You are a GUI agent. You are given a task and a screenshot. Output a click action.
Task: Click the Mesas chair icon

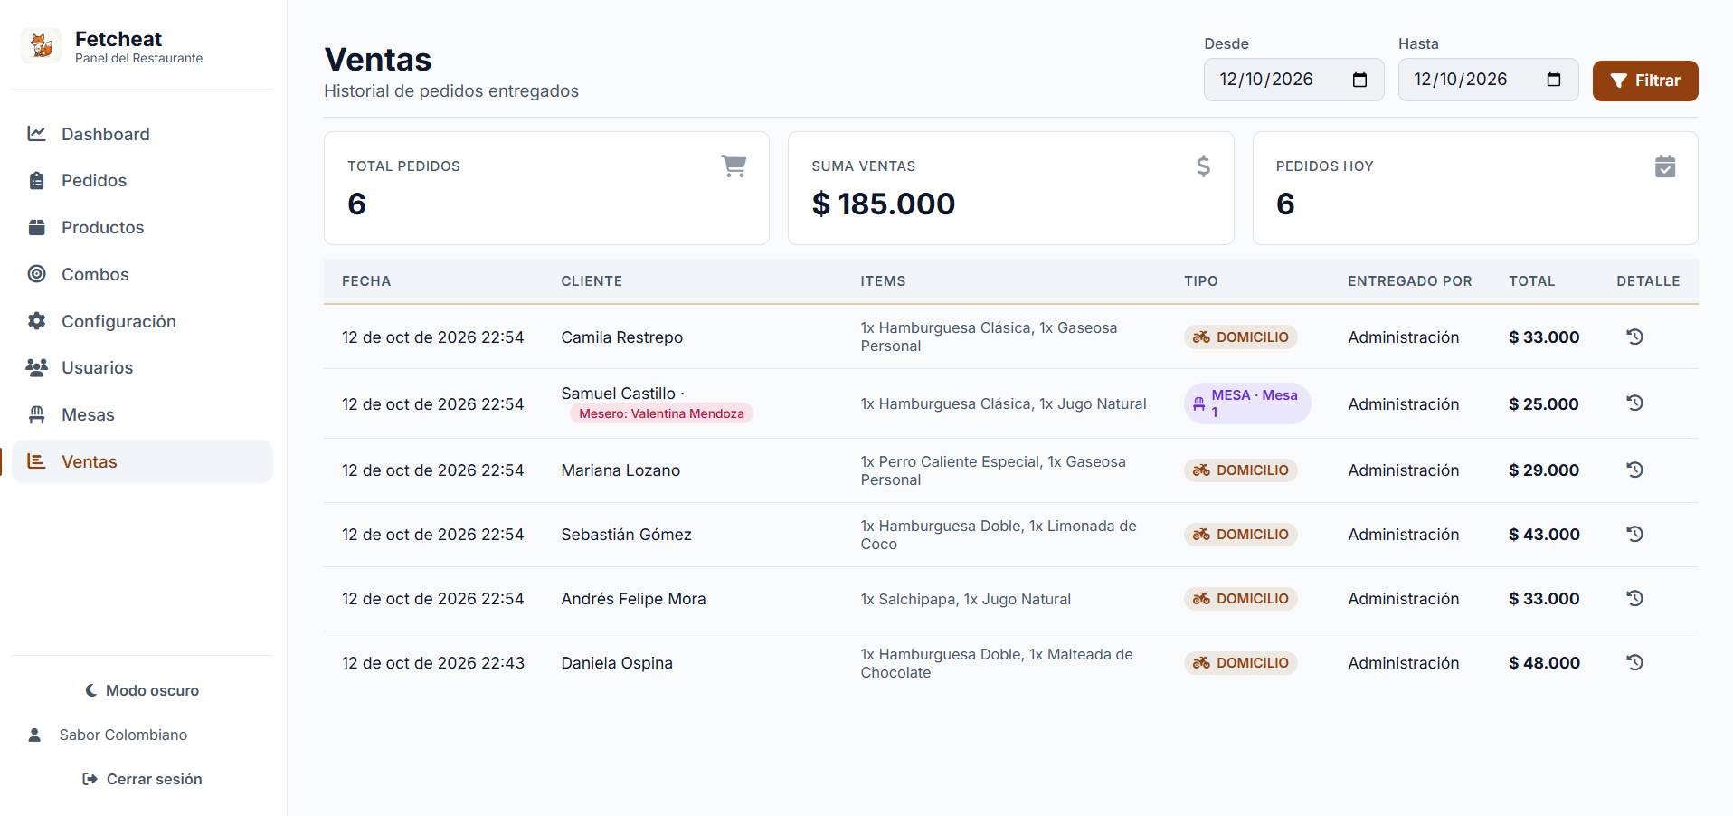(x=36, y=414)
